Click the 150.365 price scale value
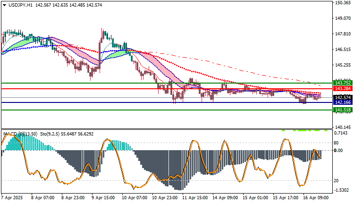Viewport: 354px width, 203px height. click(x=343, y=3)
